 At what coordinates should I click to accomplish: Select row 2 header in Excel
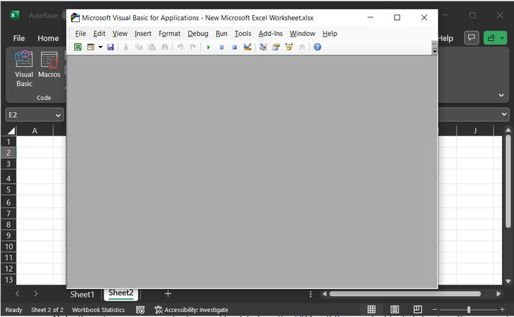coord(9,153)
